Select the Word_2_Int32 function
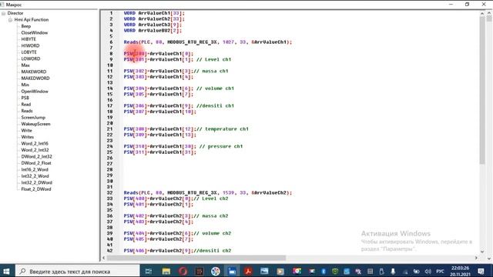 click(x=35, y=150)
